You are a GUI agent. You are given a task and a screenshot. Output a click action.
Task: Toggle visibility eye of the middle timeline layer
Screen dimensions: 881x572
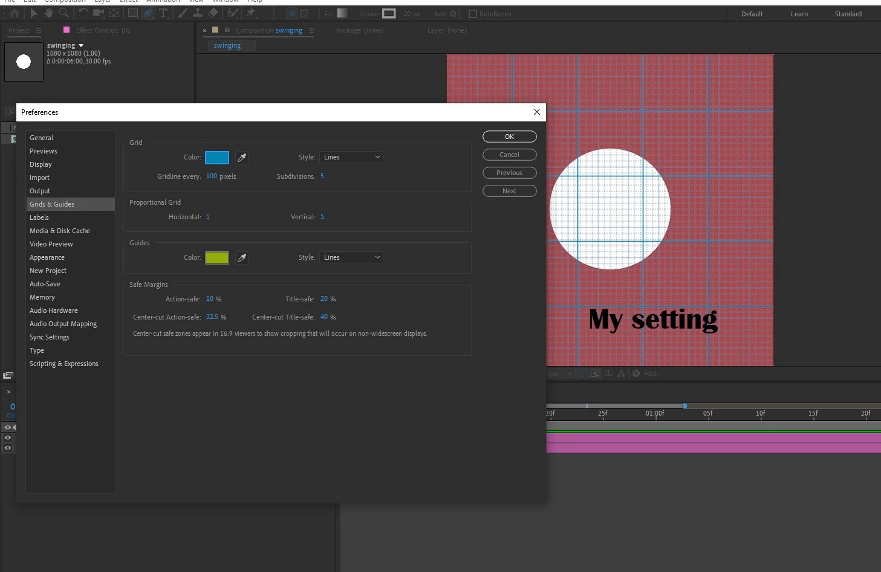8,437
